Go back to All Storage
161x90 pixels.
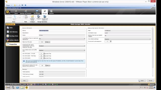(10, 24)
